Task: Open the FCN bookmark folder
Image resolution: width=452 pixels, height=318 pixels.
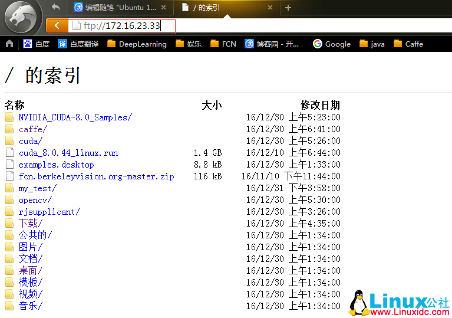Action: pyautogui.click(x=223, y=44)
